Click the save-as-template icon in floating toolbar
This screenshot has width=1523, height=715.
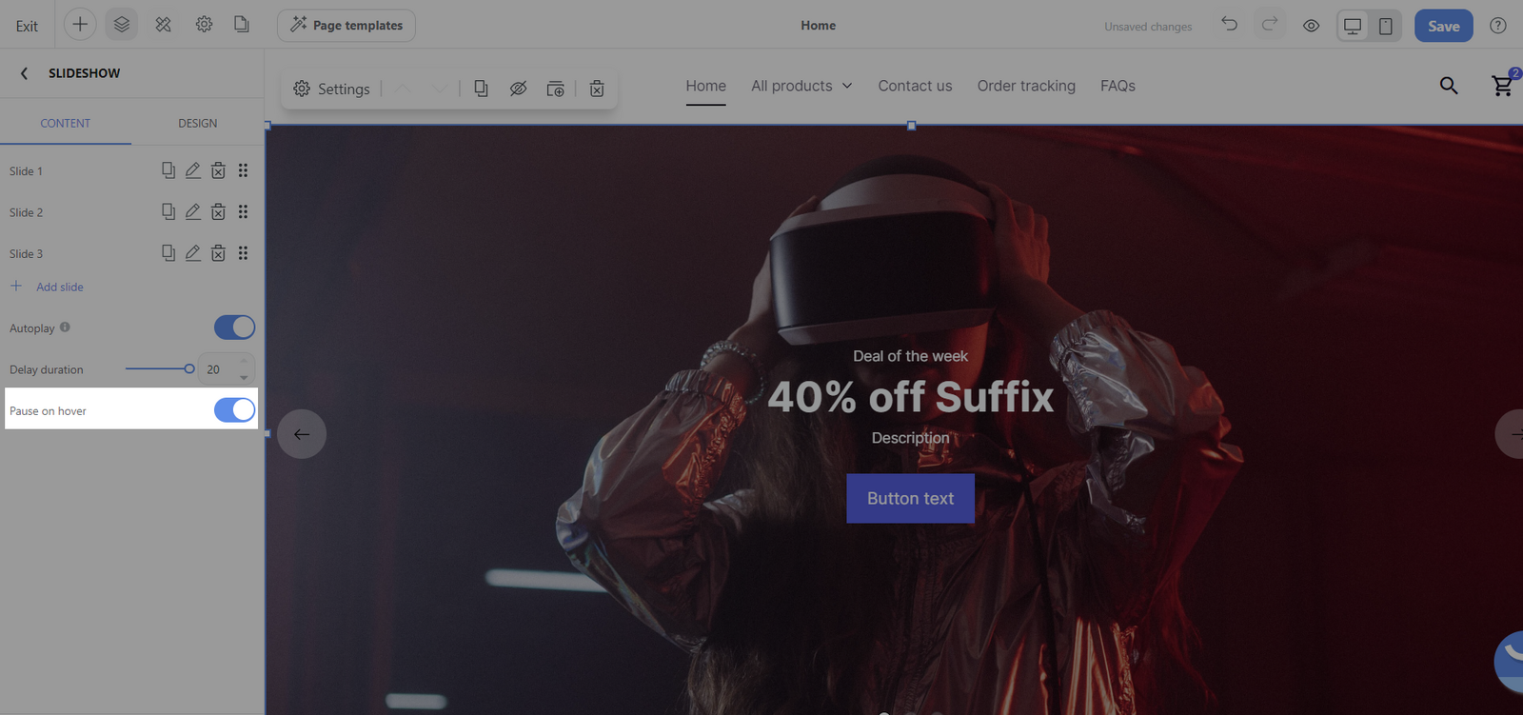[x=556, y=89]
